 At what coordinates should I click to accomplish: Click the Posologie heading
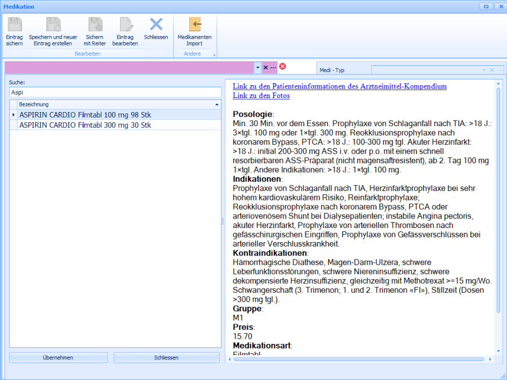(252, 114)
